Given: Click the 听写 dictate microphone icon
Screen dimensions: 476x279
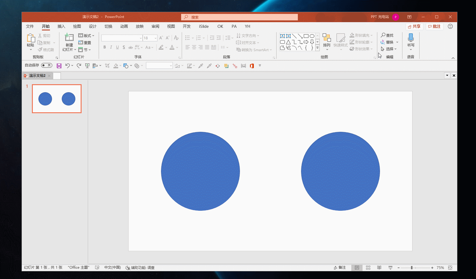Looking at the screenshot, I should [x=411, y=38].
